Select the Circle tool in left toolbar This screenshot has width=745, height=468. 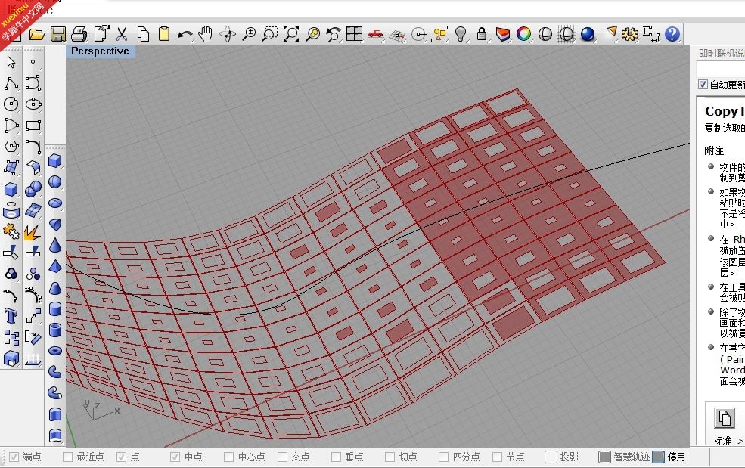point(11,104)
